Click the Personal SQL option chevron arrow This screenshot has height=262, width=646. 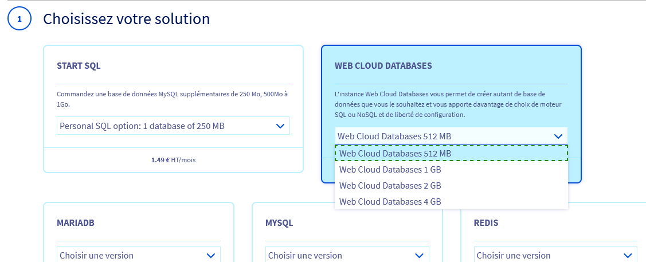click(280, 126)
